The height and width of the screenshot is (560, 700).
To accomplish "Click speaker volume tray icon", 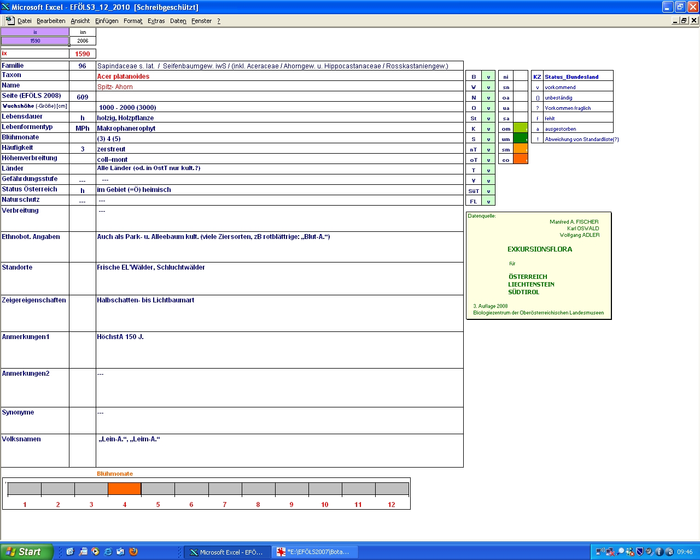I will [649, 552].
